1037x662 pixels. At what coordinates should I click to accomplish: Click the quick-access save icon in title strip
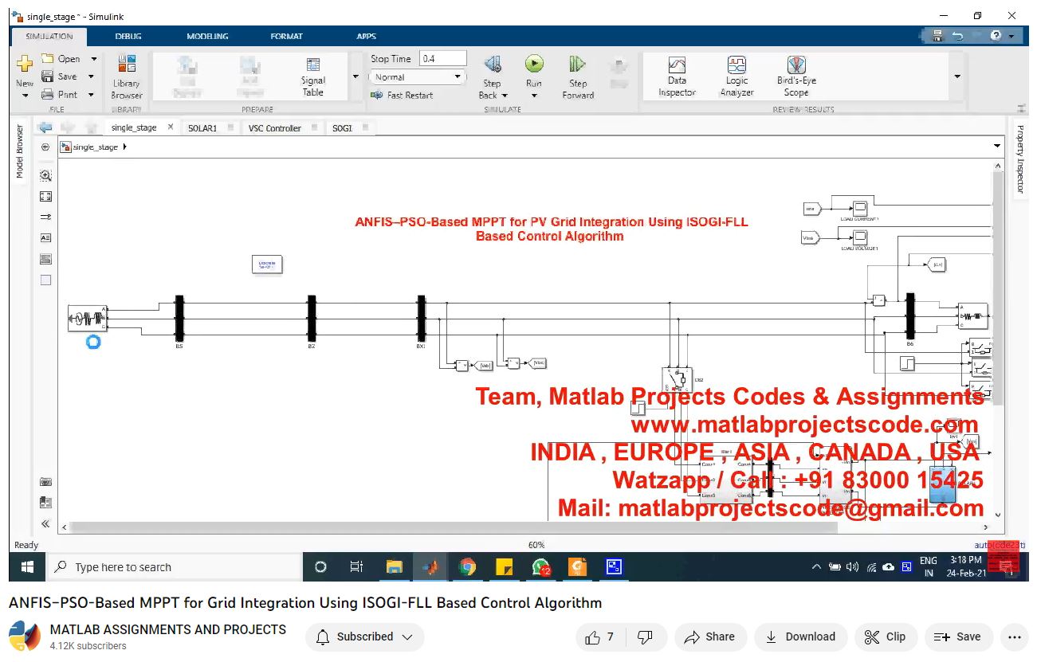[x=937, y=36]
